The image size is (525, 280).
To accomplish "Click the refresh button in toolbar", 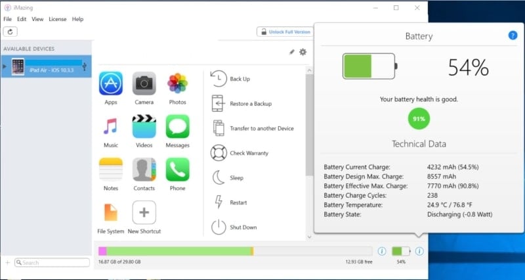I will click(x=10, y=32).
